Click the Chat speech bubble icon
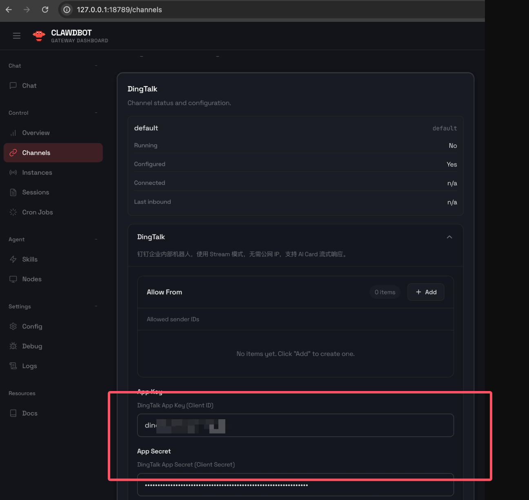The height and width of the screenshot is (500, 529). (x=13, y=85)
